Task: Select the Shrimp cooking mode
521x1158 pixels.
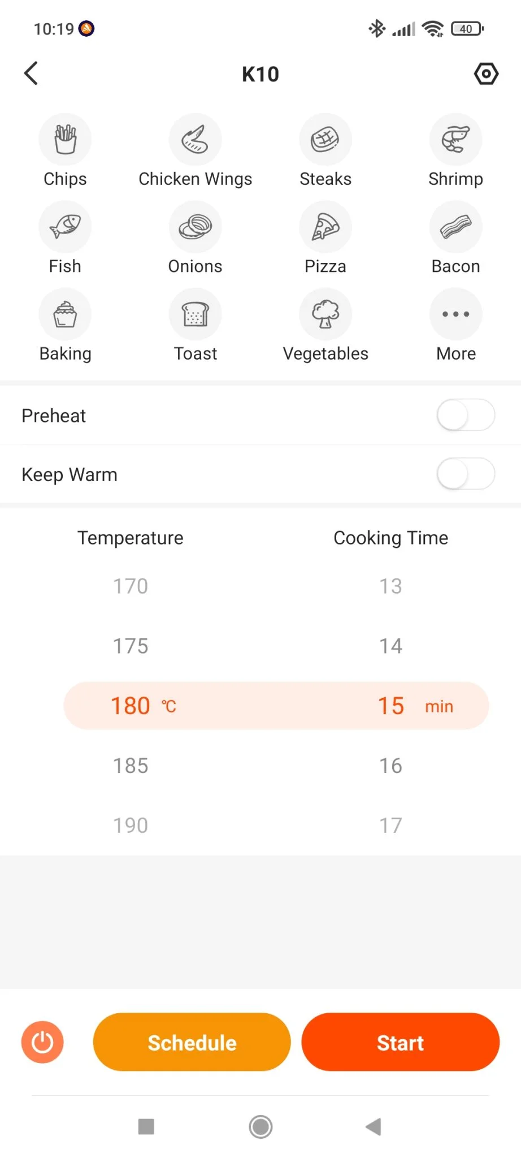Action: click(x=455, y=140)
